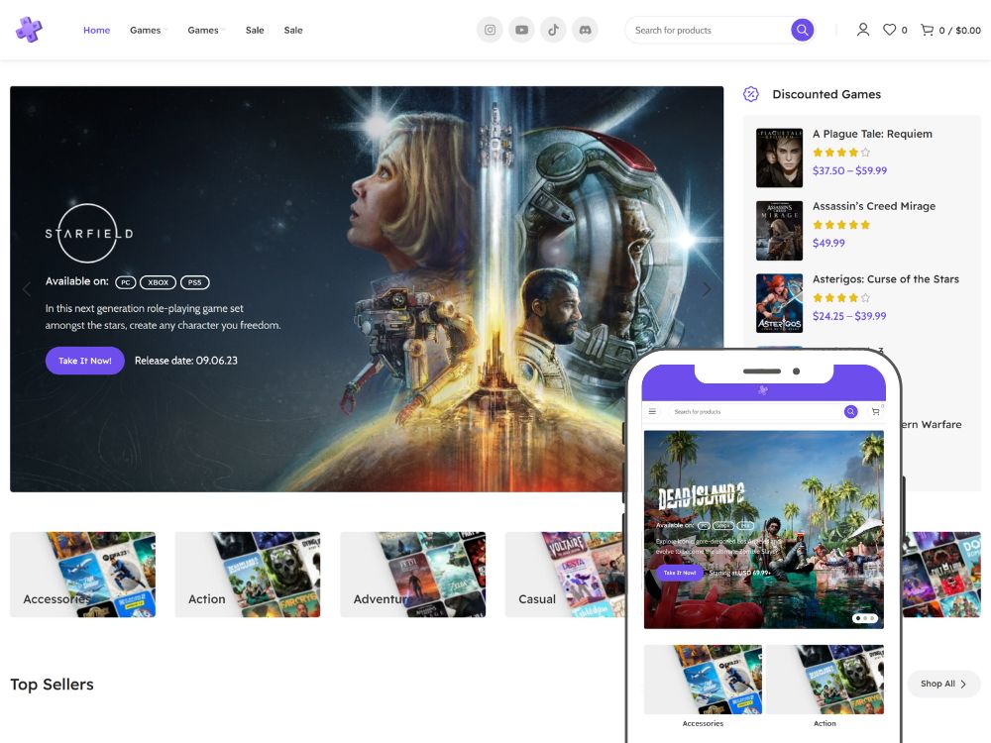991x743 pixels.
Task: Click the Shop All button
Action: pyautogui.click(x=943, y=684)
